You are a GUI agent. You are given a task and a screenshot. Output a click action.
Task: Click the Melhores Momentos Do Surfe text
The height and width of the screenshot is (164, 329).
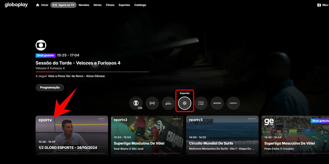[x=222, y=149]
